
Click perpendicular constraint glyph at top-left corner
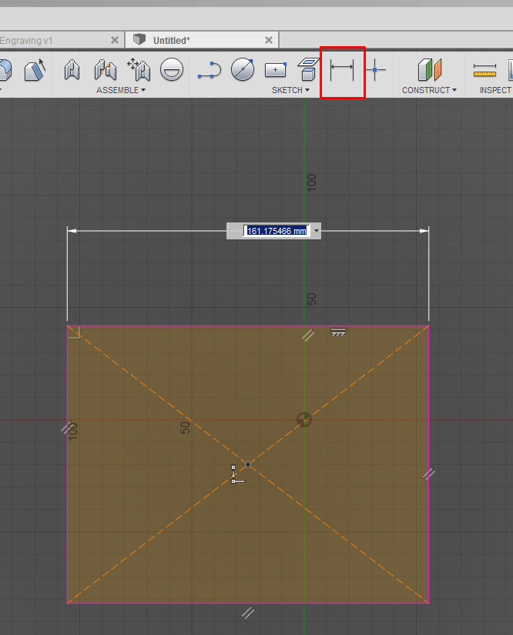tap(75, 333)
